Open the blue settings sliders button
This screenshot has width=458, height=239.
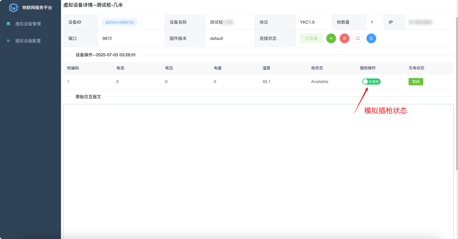coord(371,38)
